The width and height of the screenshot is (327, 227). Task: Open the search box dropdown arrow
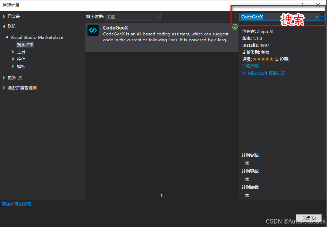pos(322,17)
